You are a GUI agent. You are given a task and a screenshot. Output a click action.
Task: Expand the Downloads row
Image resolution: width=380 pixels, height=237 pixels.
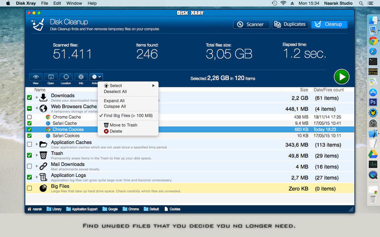coord(37,98)
